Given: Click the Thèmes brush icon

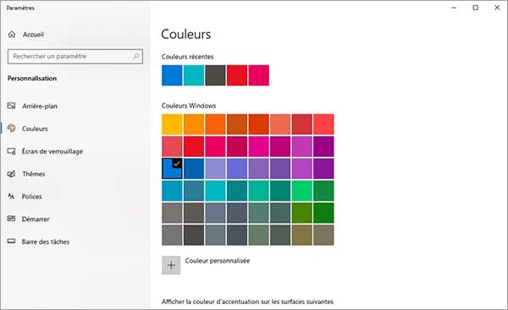Looking at the screenshot, I should pyautogui.click(x=11, y=174).
